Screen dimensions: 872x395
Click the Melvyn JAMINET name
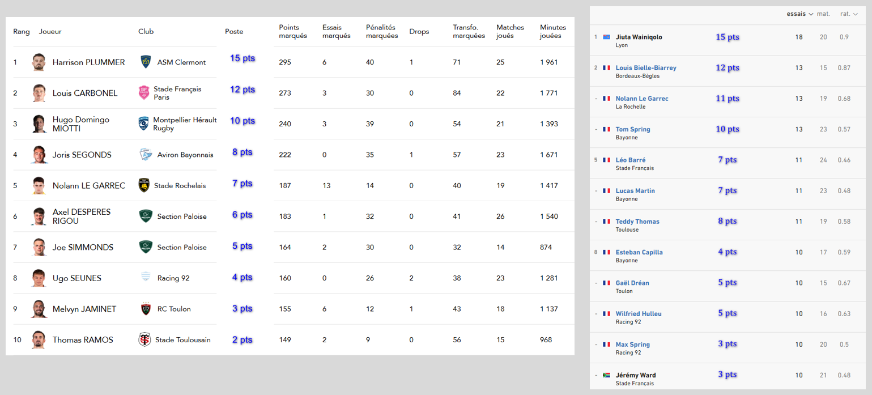84,309
